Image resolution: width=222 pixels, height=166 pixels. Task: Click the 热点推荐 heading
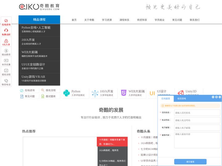click(29, 131)
